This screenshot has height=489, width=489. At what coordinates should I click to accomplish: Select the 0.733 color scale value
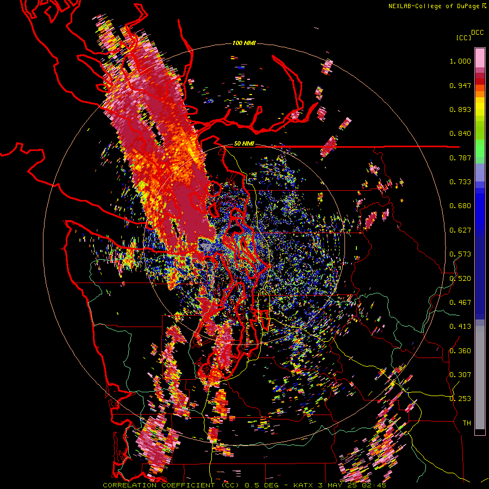[x=460, y=182]
